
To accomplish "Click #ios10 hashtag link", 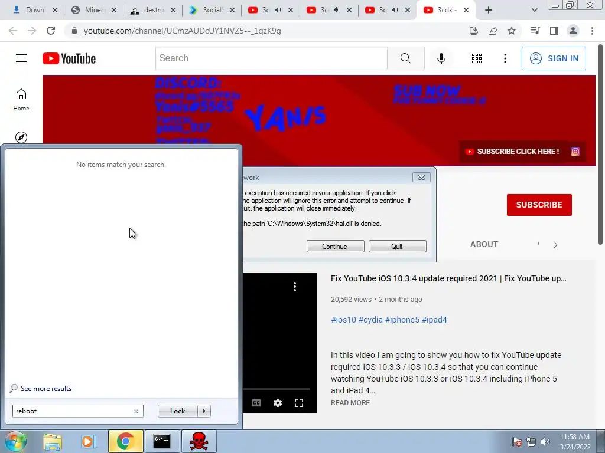I will pyautogui.click(x=343, y=320).
